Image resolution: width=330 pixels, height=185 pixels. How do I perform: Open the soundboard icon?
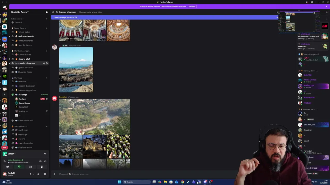[42, 167]
